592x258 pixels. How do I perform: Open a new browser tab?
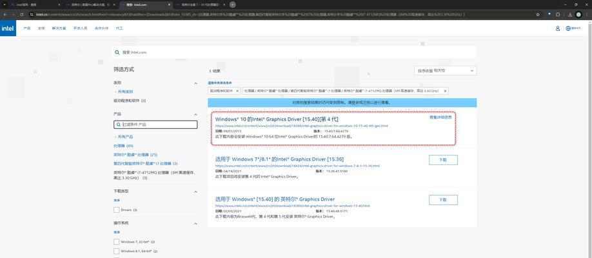pyautogui.click(x=233, y=5)
